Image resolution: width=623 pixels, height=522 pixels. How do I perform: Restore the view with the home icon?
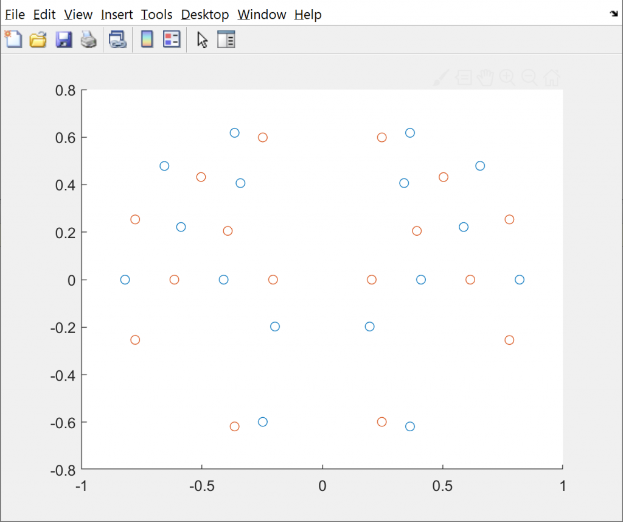pyautogui.click(x=552, y=77)
